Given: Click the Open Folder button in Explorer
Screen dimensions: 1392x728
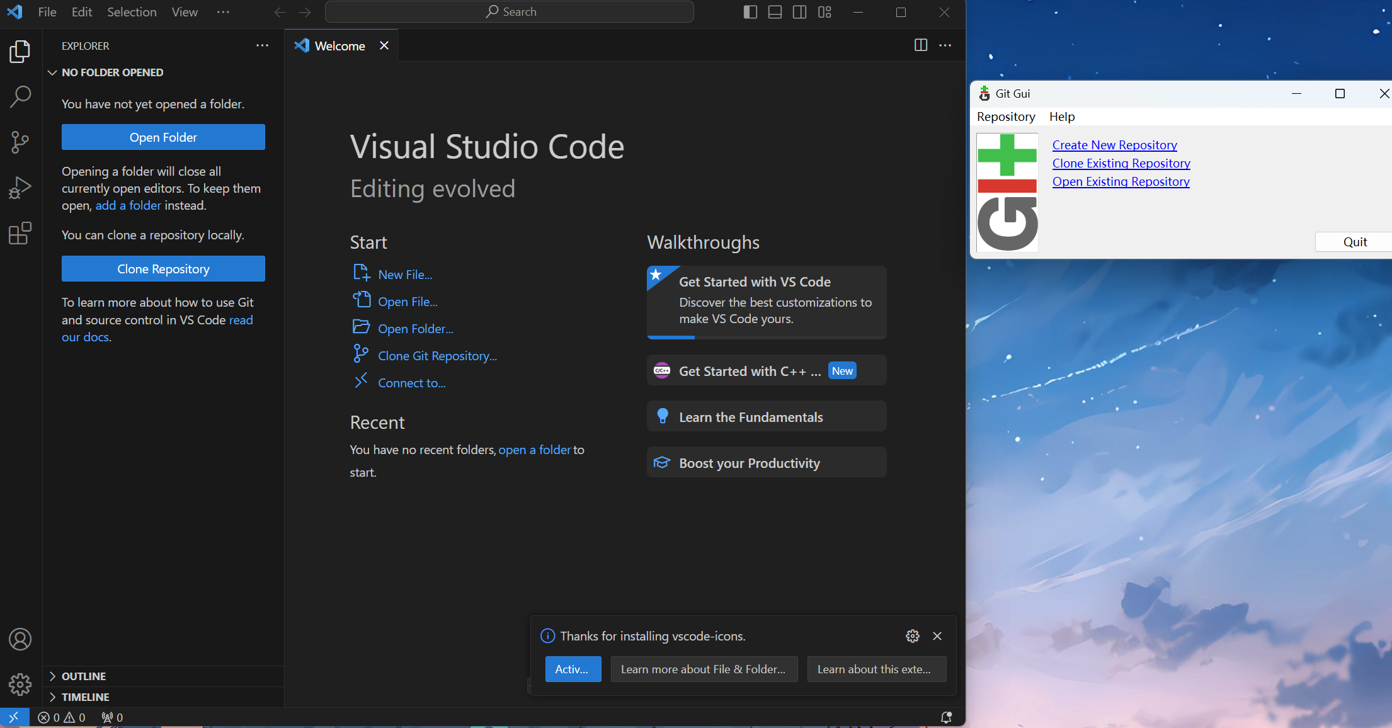Looking at the screenshot, I should [163, 137].
